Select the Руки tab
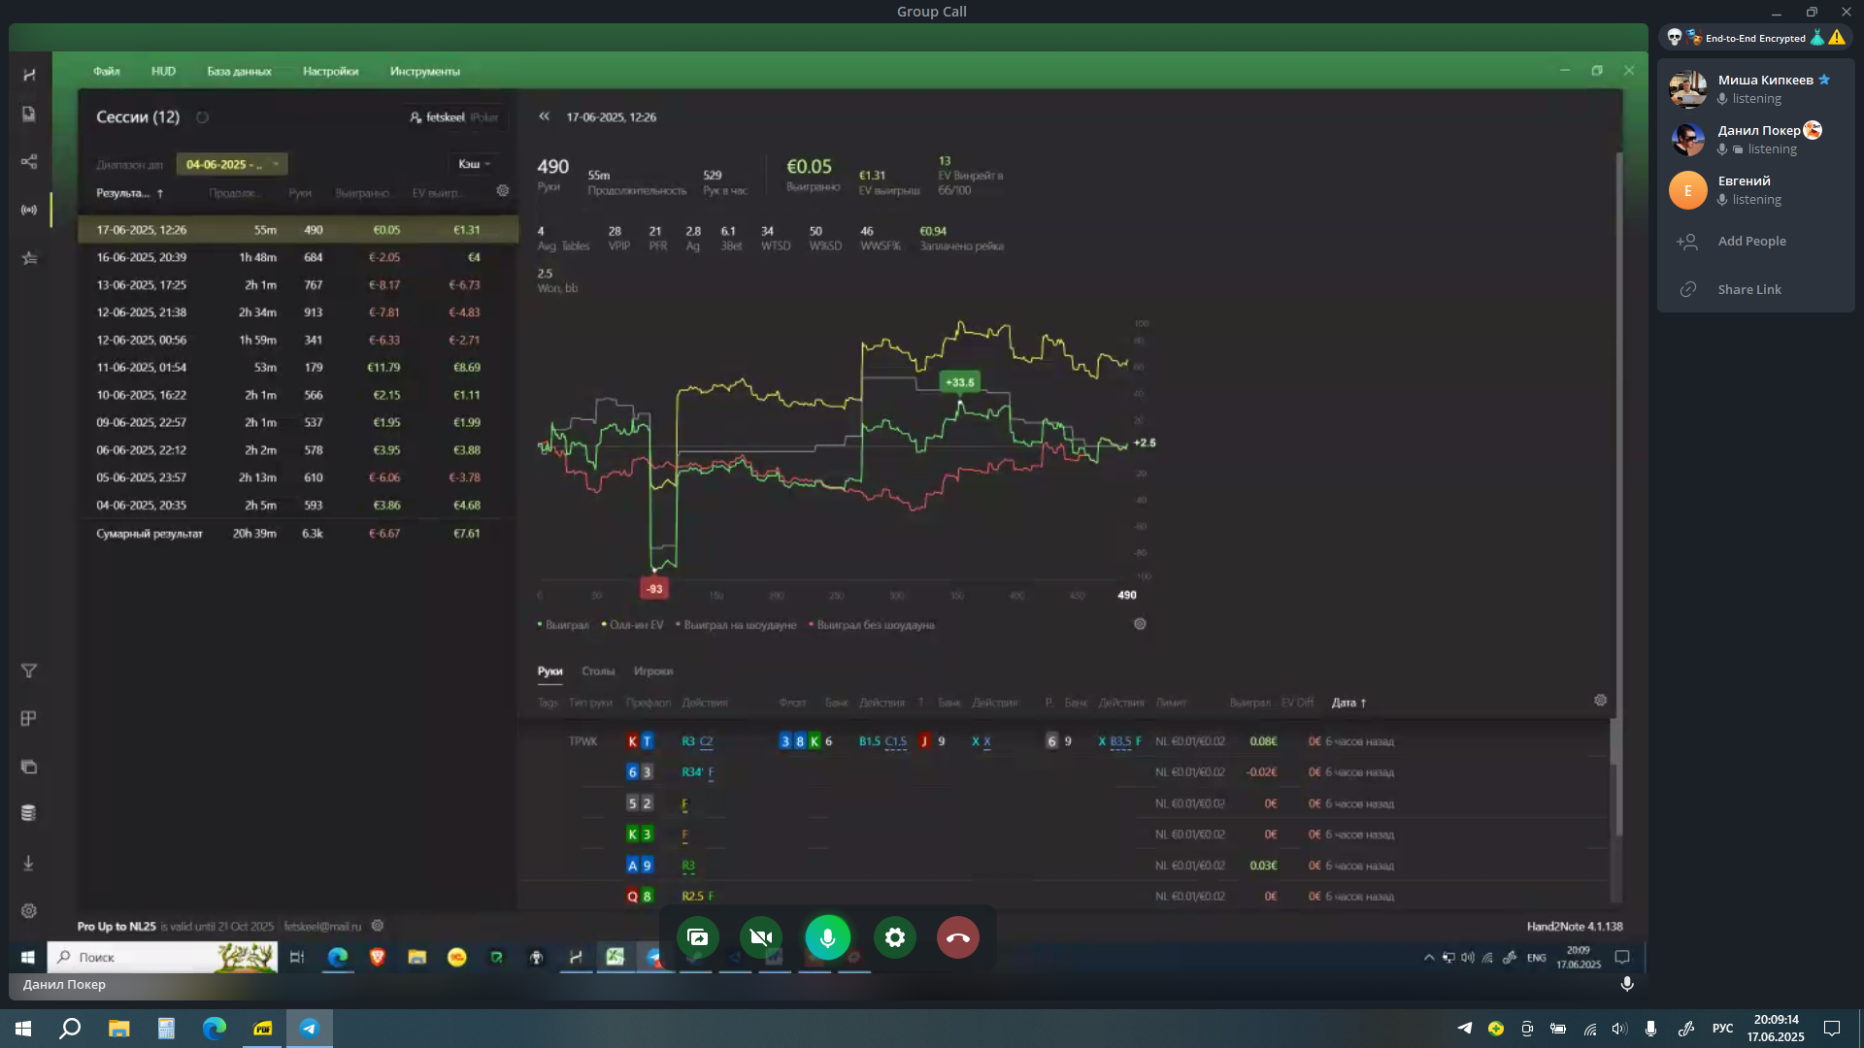This screenshot has width=1864, height=1048. pyautogui.click(x=550, y=671)
